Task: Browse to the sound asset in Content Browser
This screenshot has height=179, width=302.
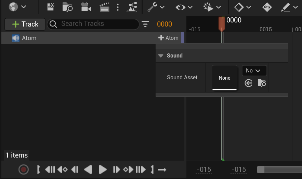Action: point(262,83)
